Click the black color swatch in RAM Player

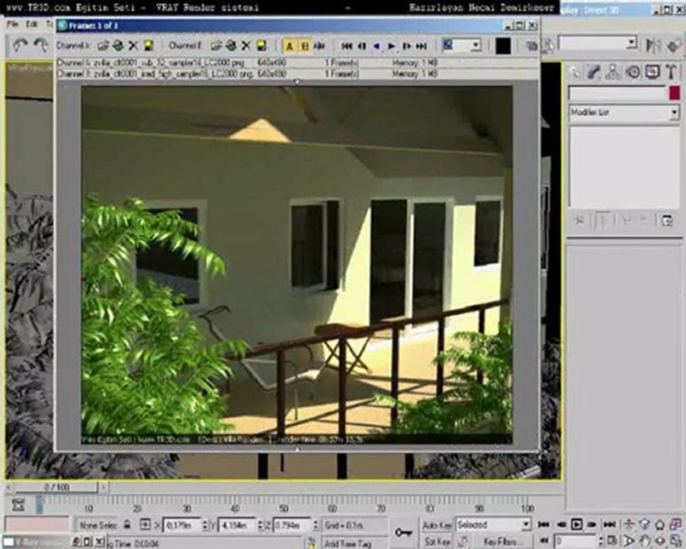pyautogui.click(x=503, y=46)
